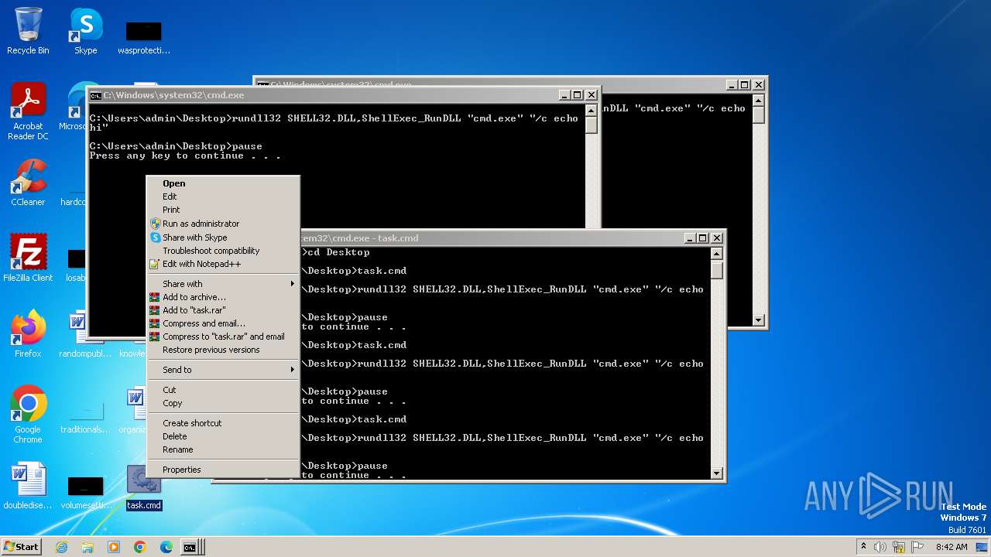991x557 pixels.
Task: Open Internet Explorer from the taskbar
Action: click(61, 547)
